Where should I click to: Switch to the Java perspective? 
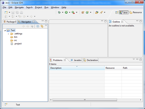point(124,12)
